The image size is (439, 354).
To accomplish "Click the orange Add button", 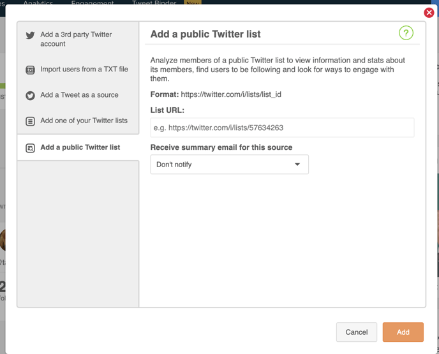I will coord(403,332).
